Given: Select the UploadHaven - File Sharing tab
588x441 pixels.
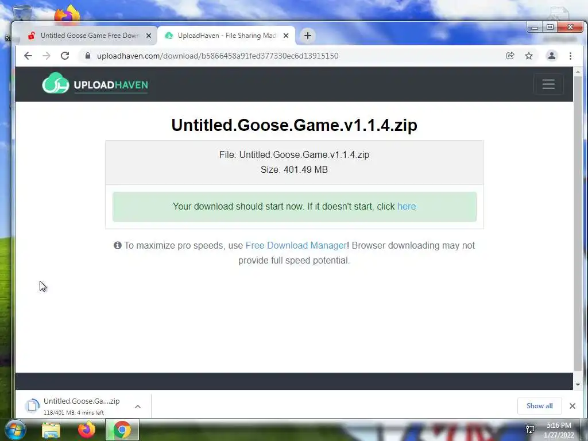Looking at the screenshot, I should tap(226, 36).
